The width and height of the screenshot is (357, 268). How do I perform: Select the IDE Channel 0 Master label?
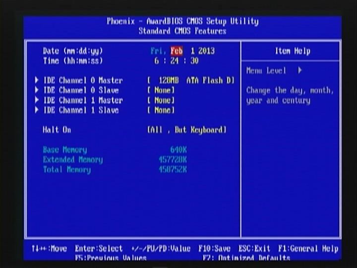pos(83,80)
